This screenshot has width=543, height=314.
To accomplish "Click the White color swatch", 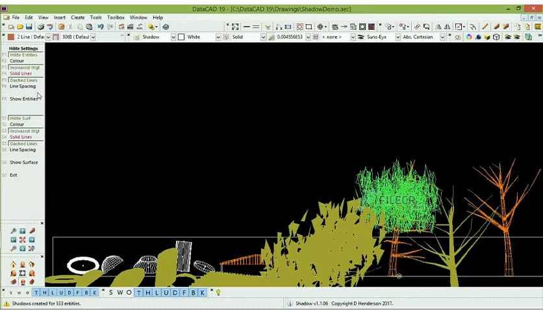I will point(182,38).
